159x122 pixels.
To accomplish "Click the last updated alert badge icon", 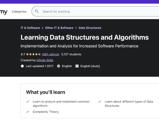I will pos(22,66).
